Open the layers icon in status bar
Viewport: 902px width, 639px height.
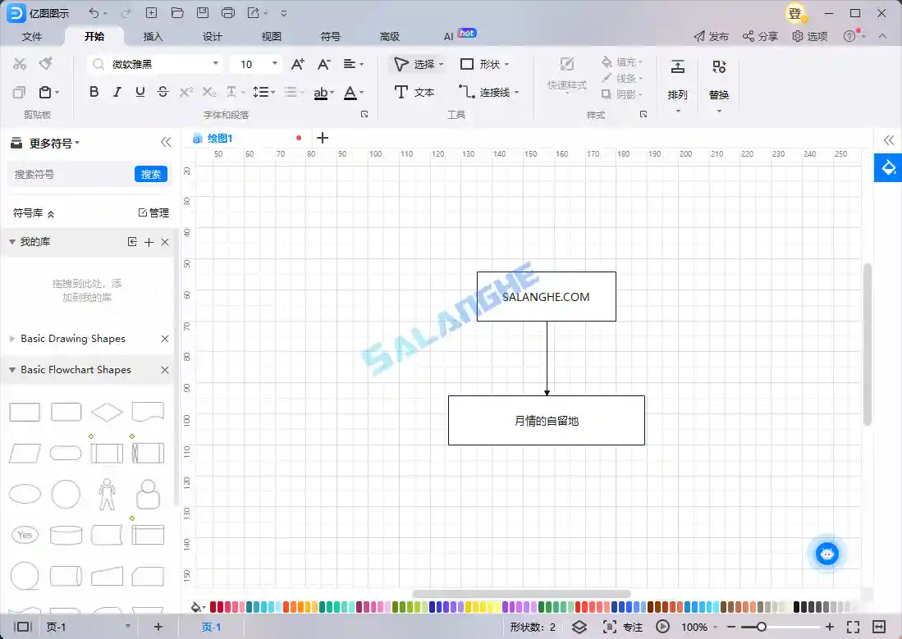click(578, 627)
